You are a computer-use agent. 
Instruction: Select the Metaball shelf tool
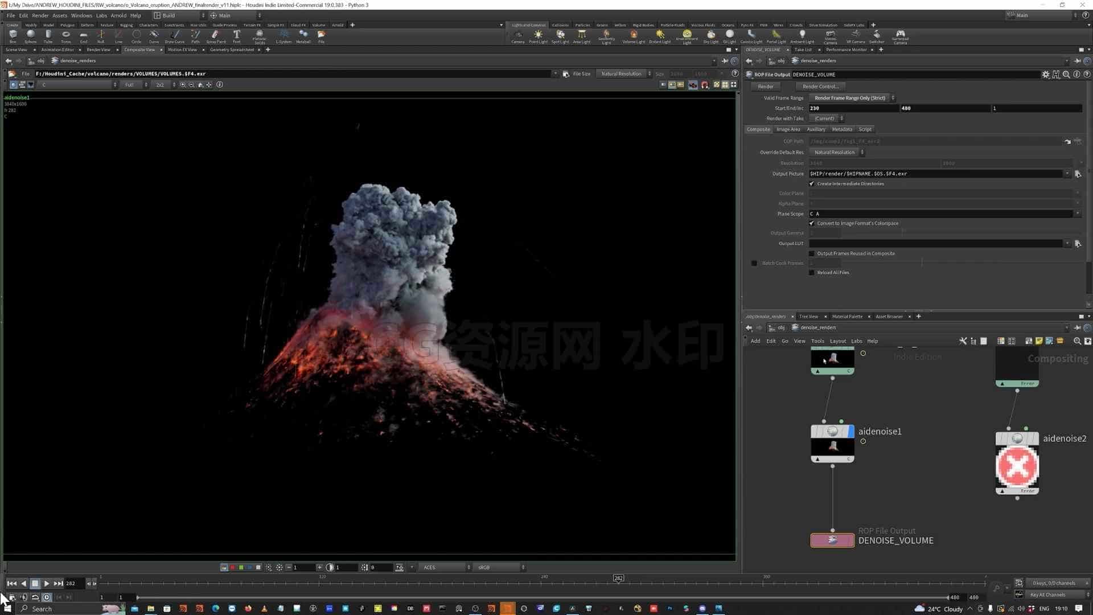pyautogui.click(x=303, y=36)
